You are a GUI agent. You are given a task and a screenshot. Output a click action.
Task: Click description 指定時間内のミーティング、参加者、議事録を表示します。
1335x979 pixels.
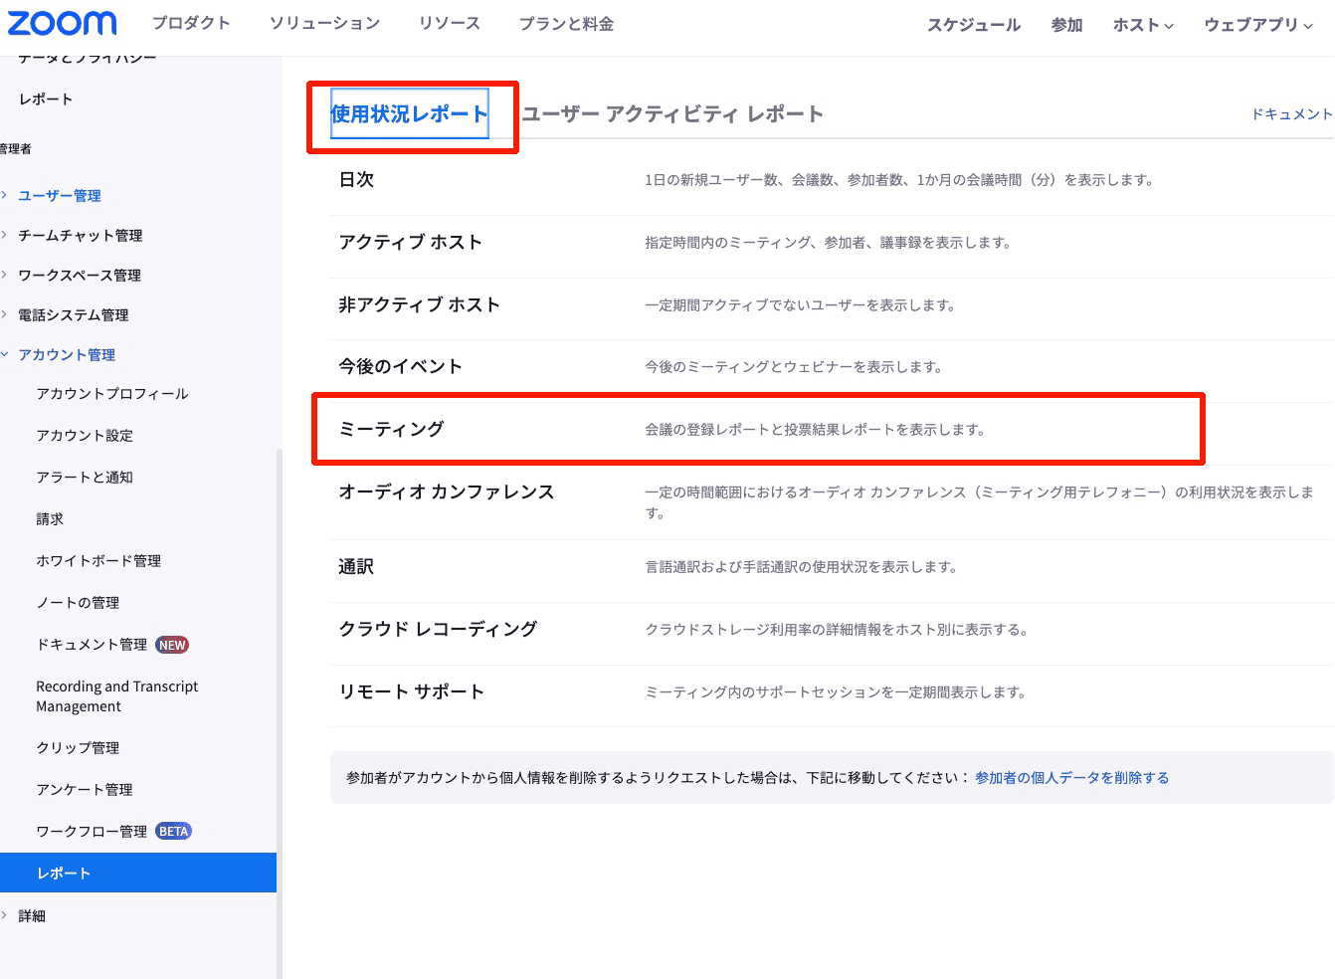(828, 243)
